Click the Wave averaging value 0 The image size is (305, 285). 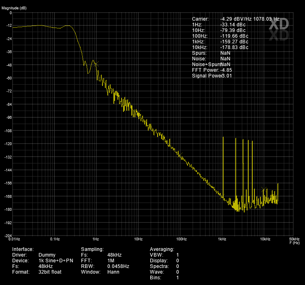coord(177,272)
